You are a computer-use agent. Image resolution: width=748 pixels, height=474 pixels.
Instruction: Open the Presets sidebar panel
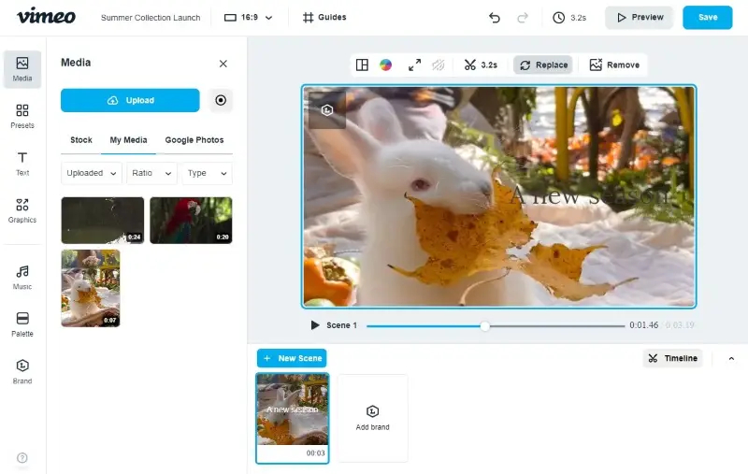click(22, 116)
